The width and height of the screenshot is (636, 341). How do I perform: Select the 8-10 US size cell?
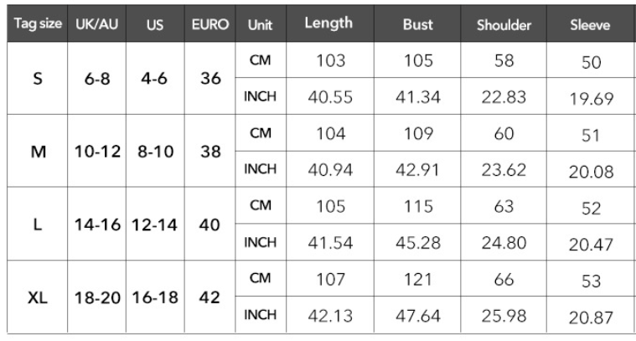(x=155, y=152)
